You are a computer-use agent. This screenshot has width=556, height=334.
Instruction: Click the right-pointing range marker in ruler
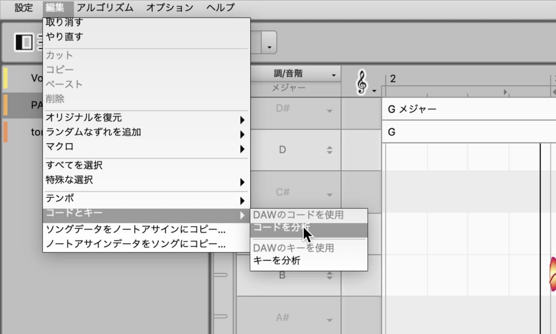505,92
